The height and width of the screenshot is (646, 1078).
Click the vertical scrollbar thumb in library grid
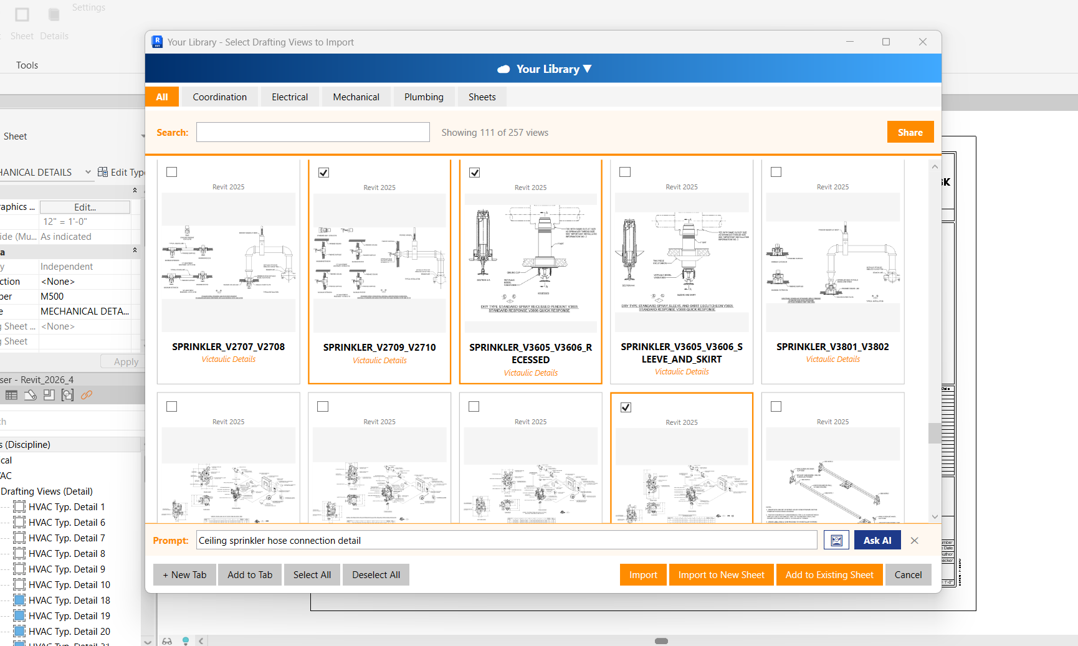(x=935, y=433)
